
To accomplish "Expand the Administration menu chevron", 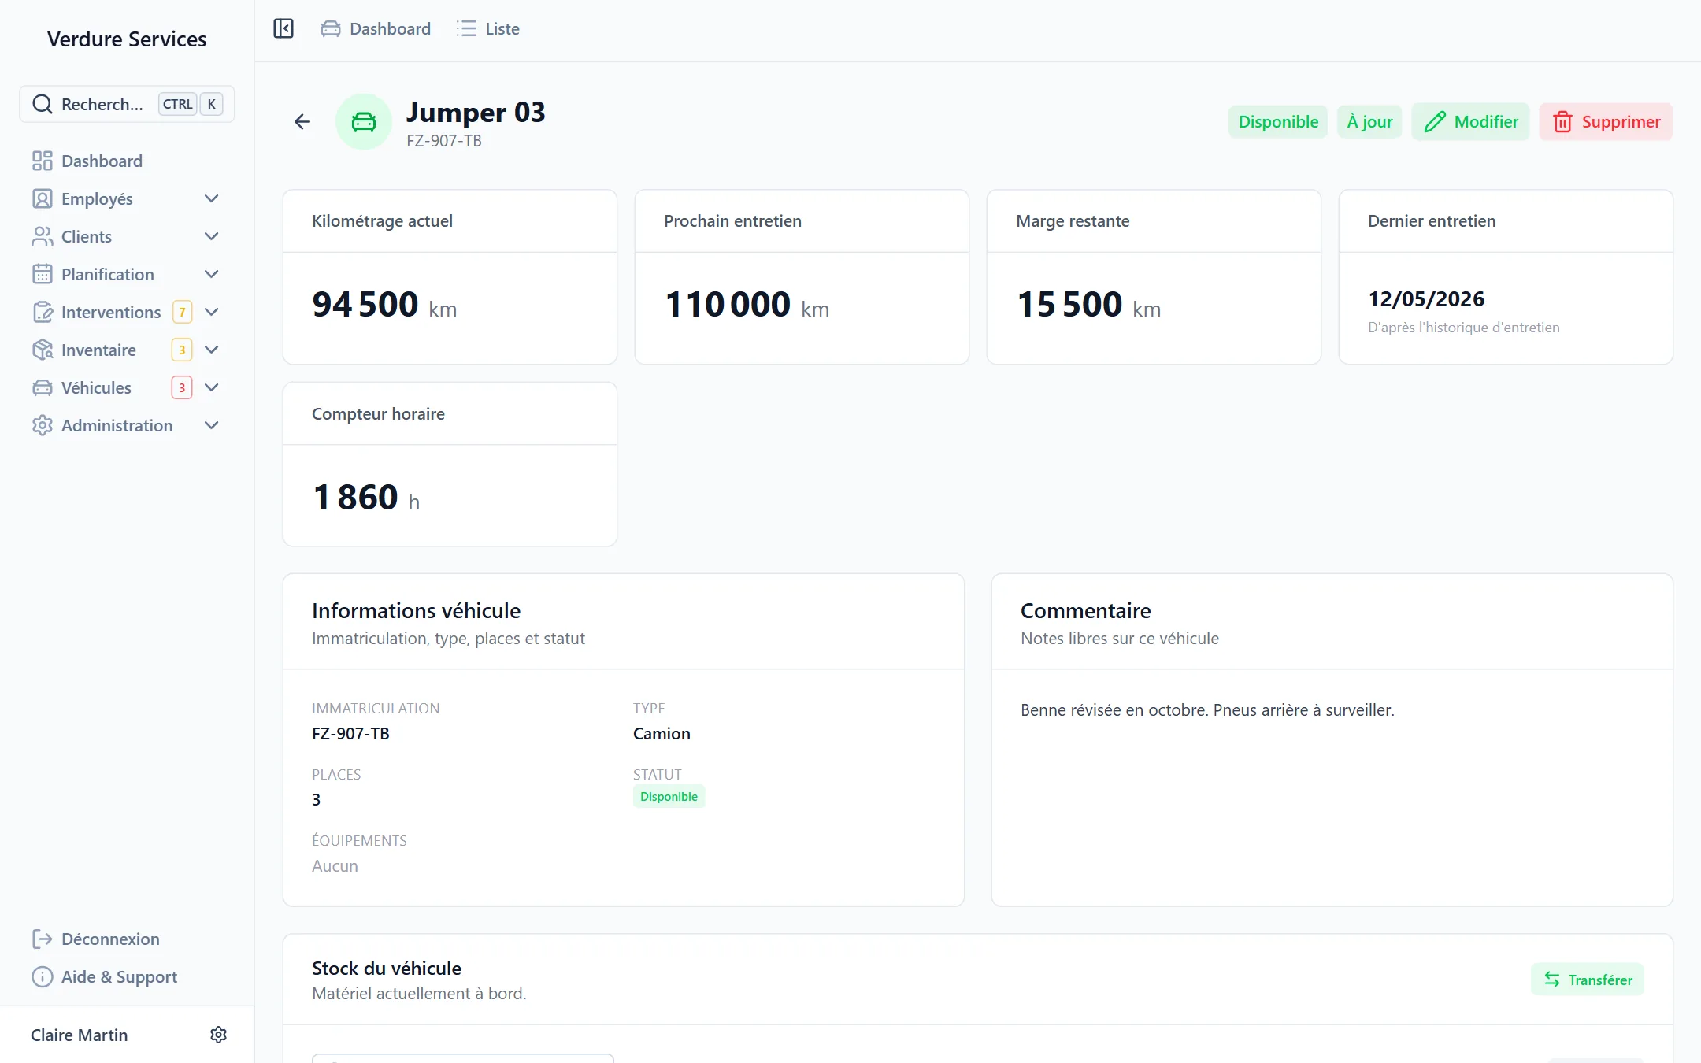I will pos(211,425).
